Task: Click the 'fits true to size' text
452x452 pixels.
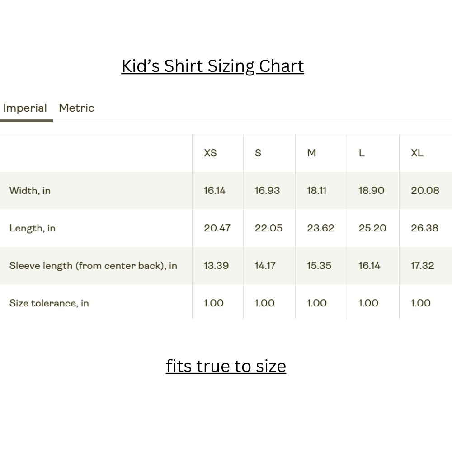Action: pos(226,366)
